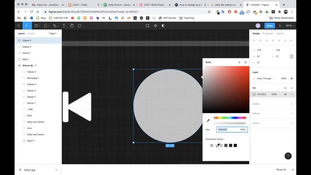Click the Align Left icon
Viewport: 311px width, 175px height.
(254, 40)
